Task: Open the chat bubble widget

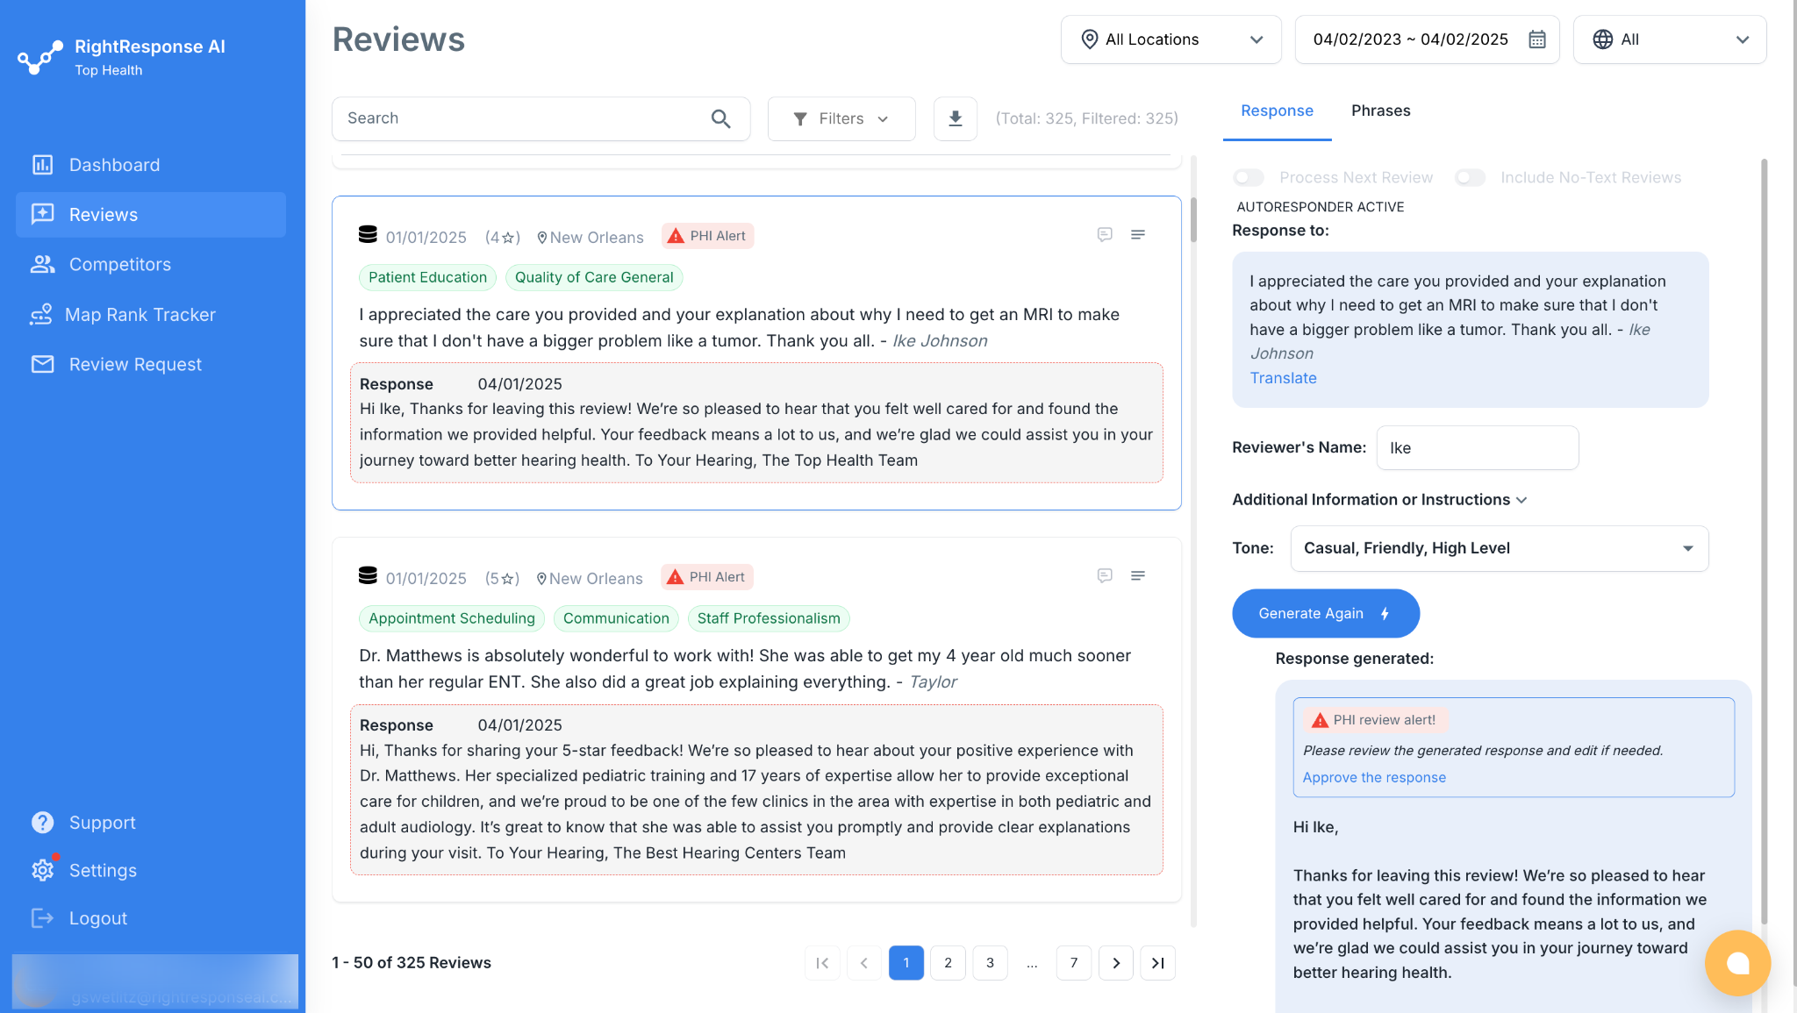Action: (x=1736, y=962)
